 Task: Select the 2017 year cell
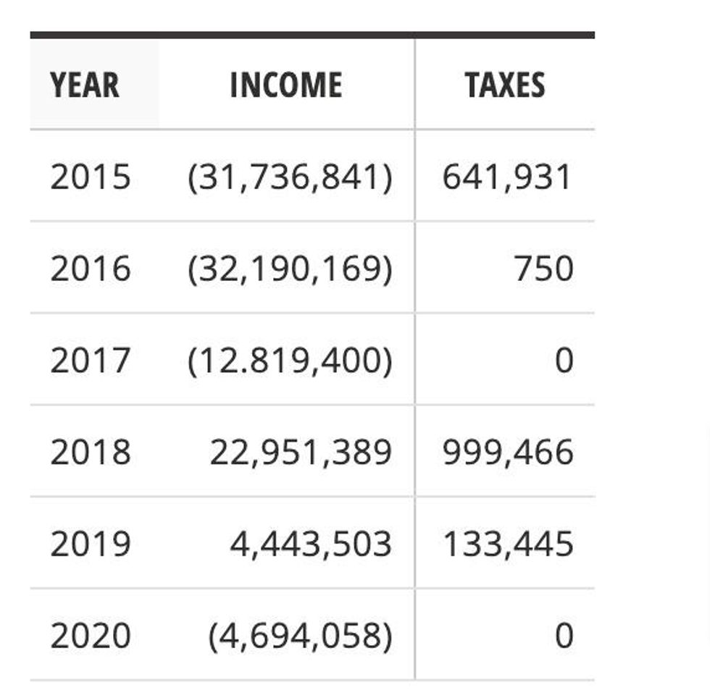(x=91, y=361)
